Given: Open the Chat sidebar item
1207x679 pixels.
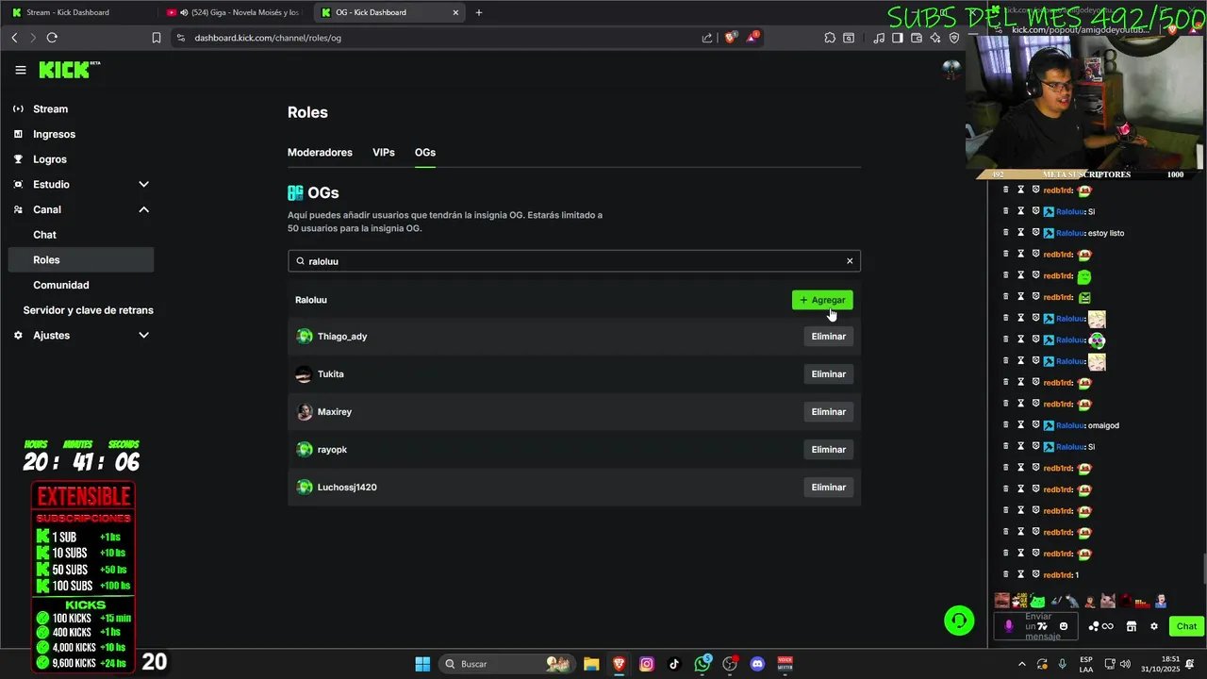Looking at the screenshot, I should pyautogui.click(x=44, y=235).
